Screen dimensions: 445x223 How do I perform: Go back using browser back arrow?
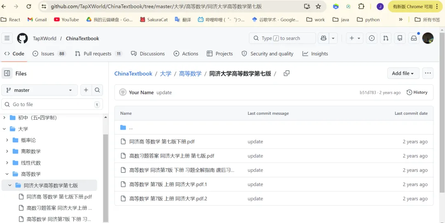4,6
